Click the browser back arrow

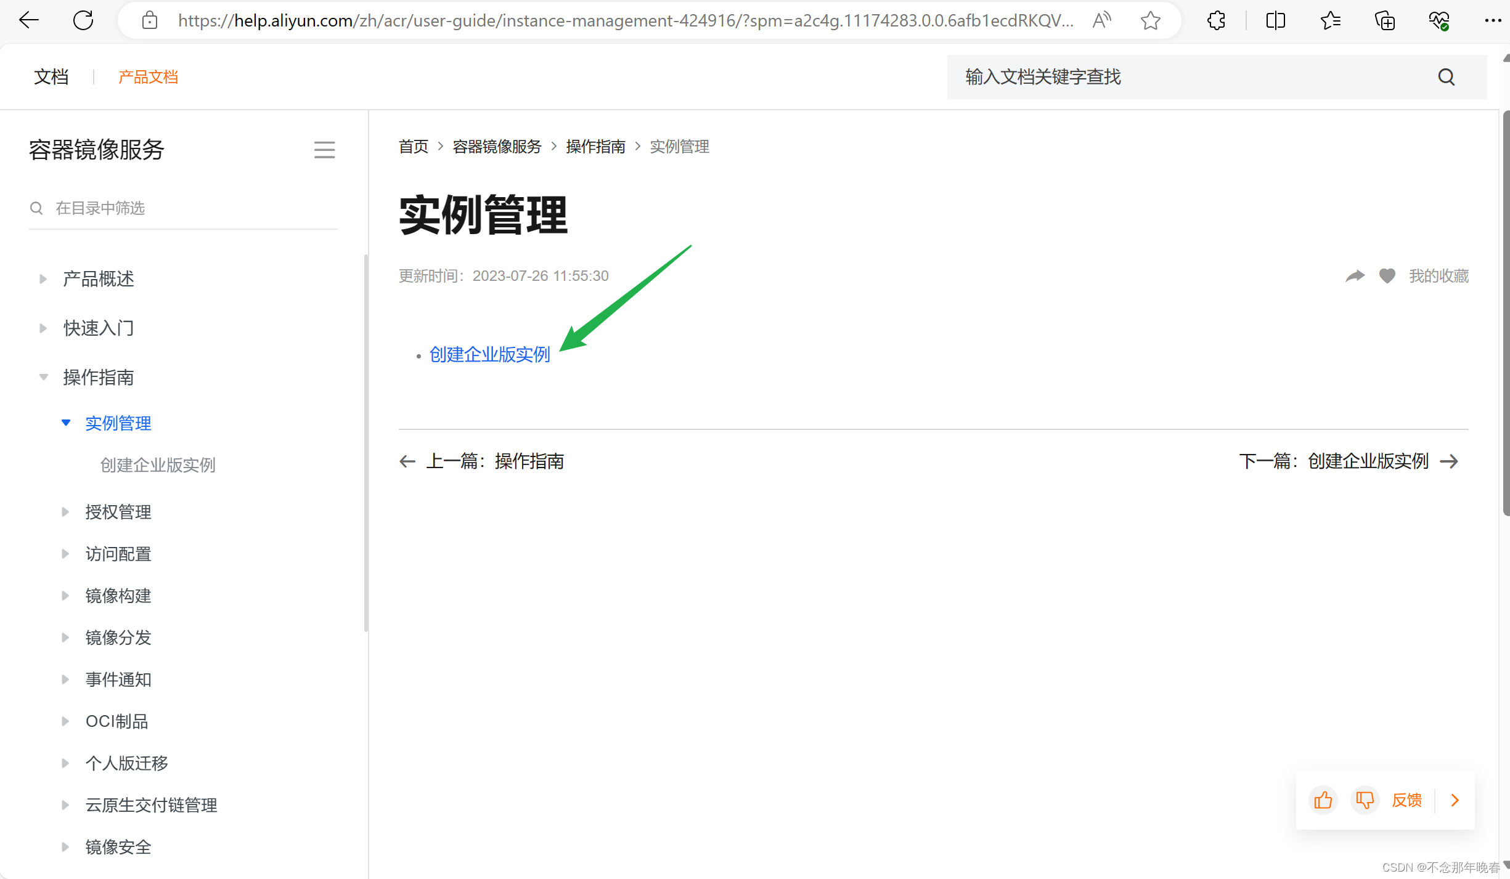[28, 20]
